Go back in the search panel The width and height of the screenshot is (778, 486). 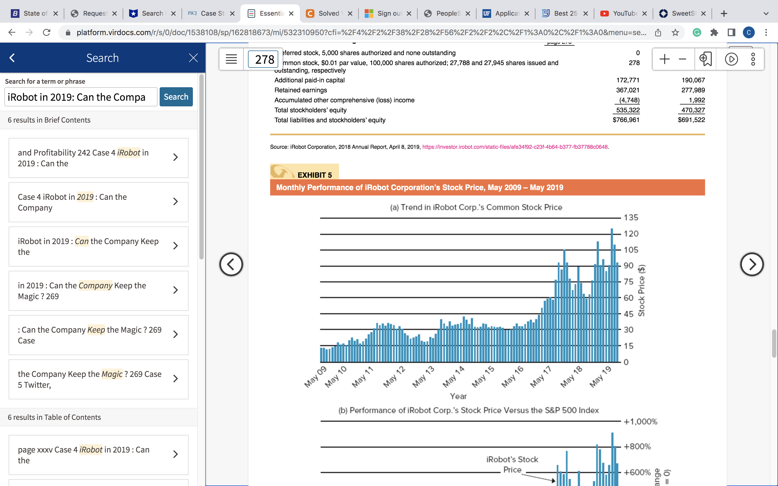12,58
